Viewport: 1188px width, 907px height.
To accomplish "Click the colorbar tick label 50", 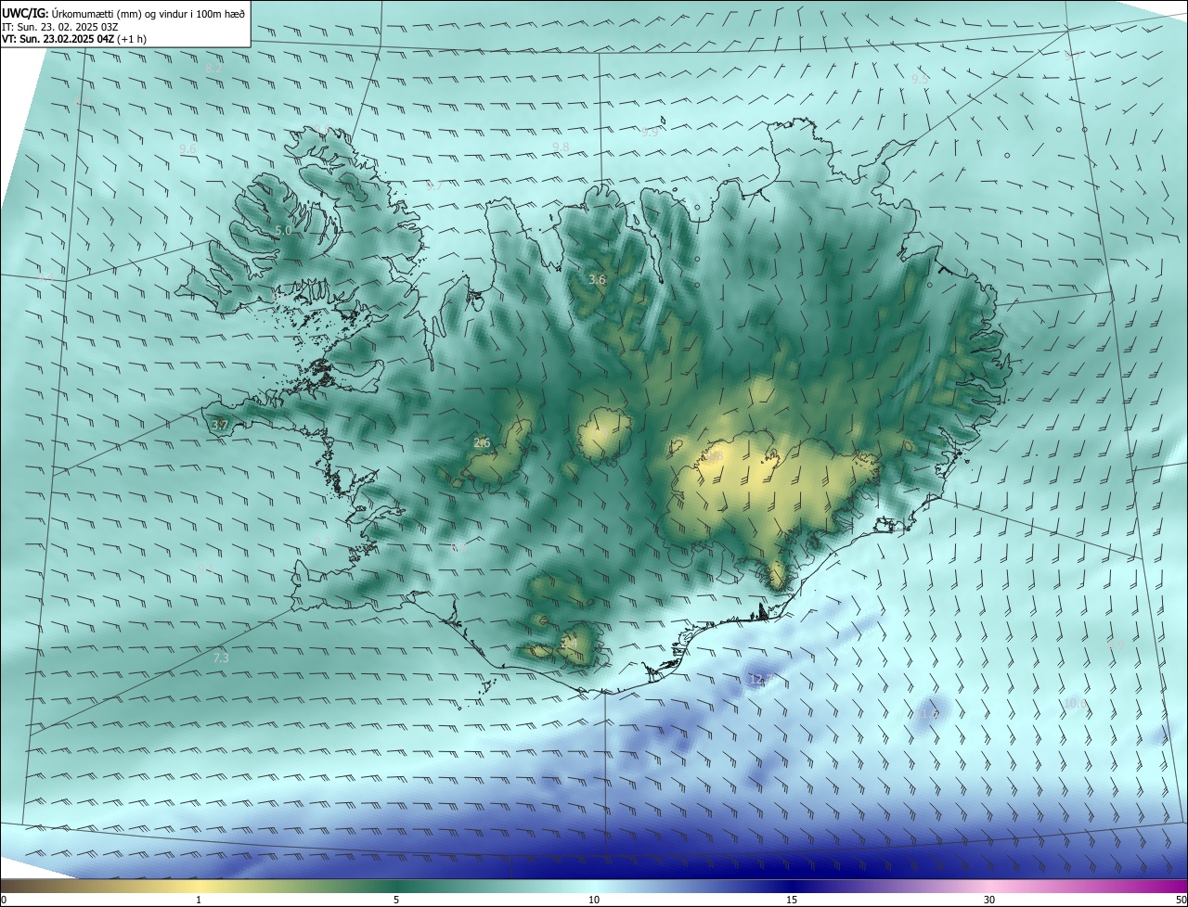I will [x=1181, y=900].
